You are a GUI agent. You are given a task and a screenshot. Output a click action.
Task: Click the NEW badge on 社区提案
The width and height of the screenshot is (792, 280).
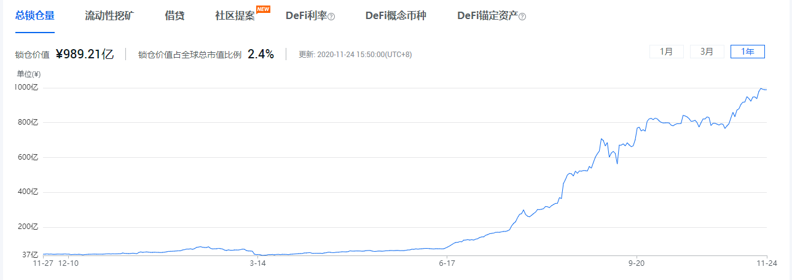tap(263, 9)
